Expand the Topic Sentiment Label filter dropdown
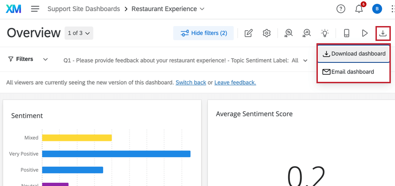The image size is (395, 186). click(x=305, y=60)
